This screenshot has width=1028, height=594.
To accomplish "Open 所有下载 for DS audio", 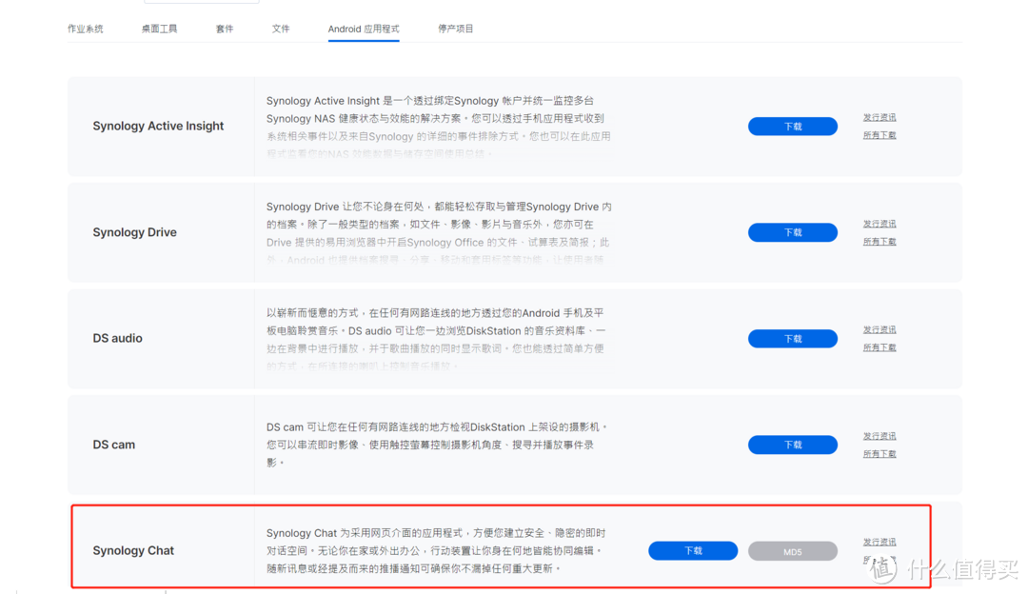I will 879,346.
